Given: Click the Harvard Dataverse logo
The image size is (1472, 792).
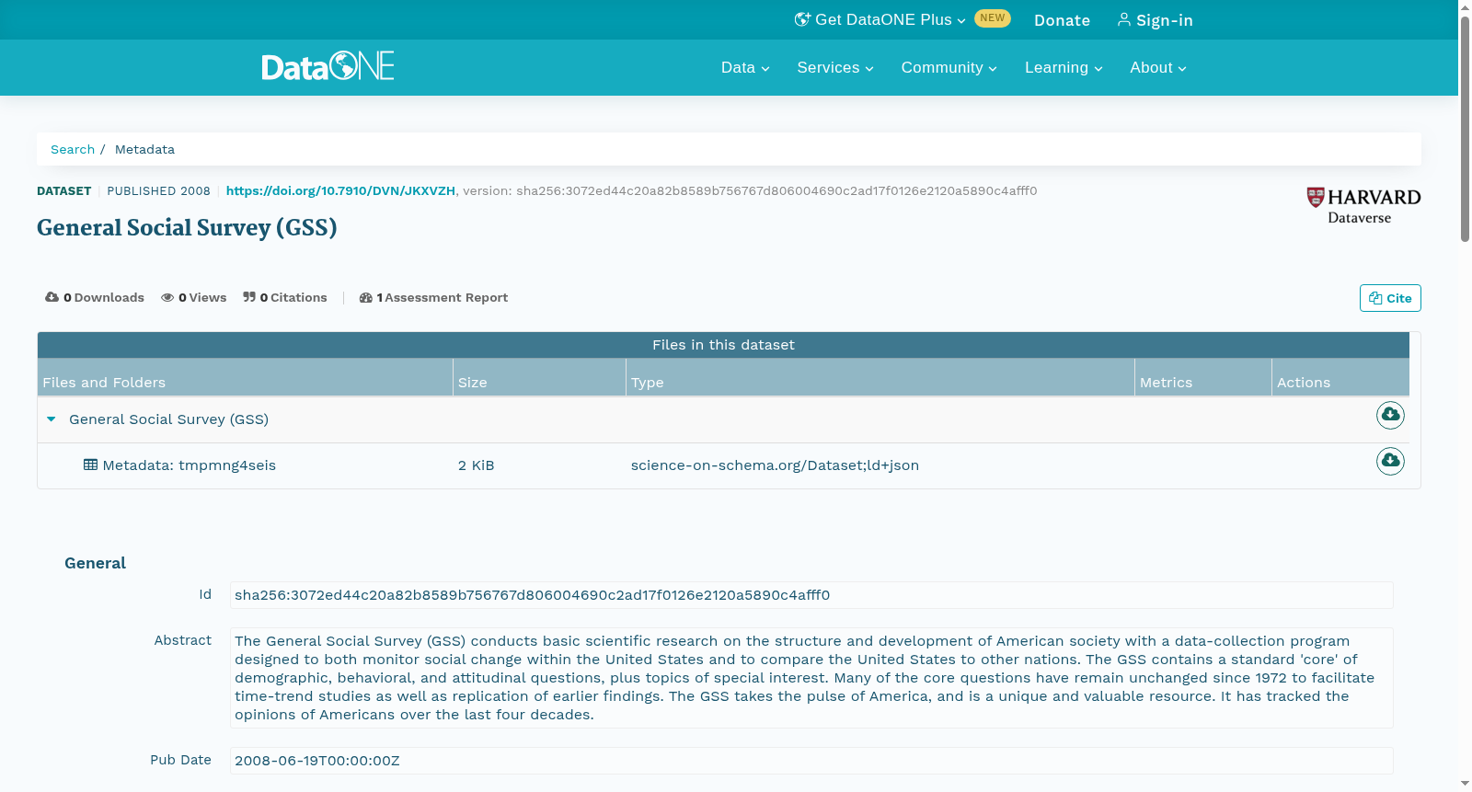Looking at the screenshot, I should (x=1363, y=206).
